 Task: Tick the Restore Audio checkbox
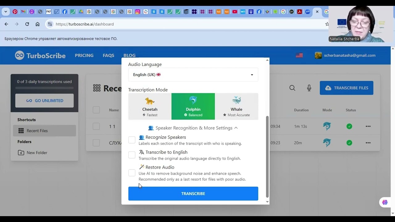[x=132, y=173]
